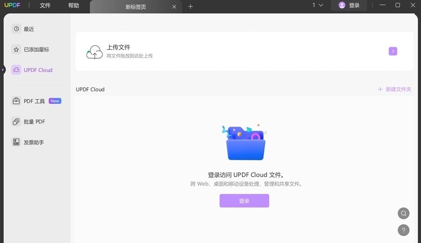
Task: Click the UPDF Cloud section heading
Action: (90, 89)
